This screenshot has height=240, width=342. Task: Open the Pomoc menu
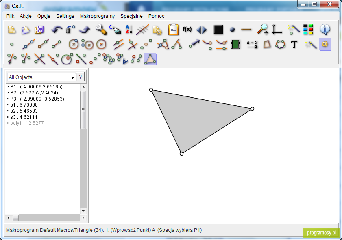tap(156, 16)
